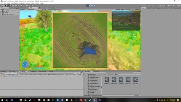The height and width of the screenshot is (102, 181).
Task: Expand the ItemContainers folder
Action: pos(87,83)
